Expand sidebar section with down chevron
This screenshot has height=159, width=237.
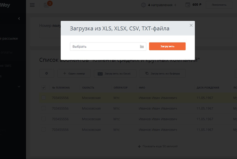tap(19, 87)
